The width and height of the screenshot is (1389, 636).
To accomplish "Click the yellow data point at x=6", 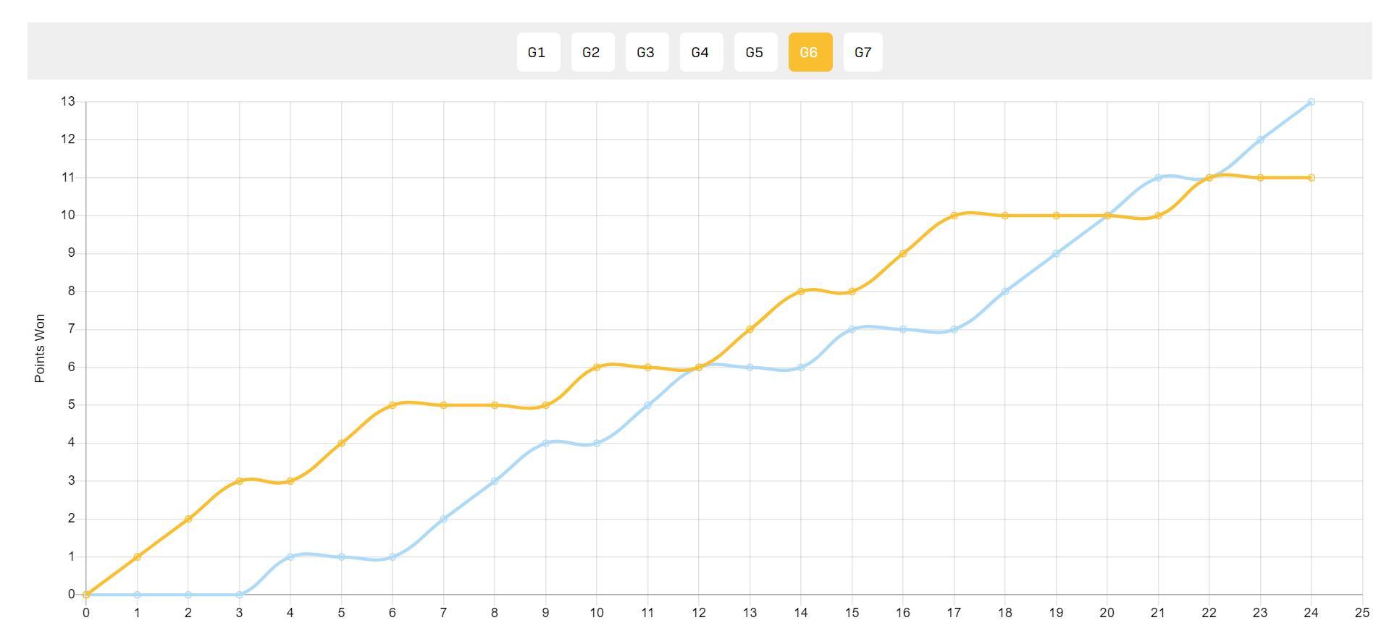I will coord(393,405).
